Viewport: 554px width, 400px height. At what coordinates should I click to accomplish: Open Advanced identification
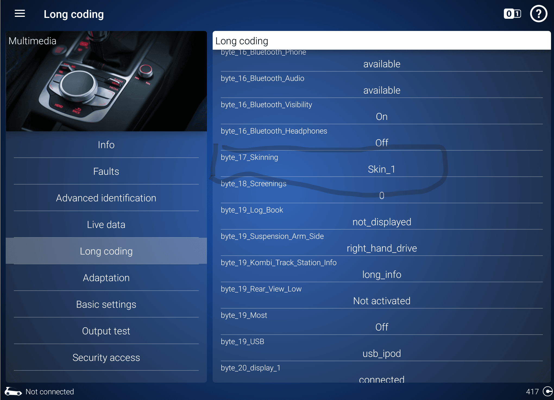pyautogui.click(x=106, y=198)
